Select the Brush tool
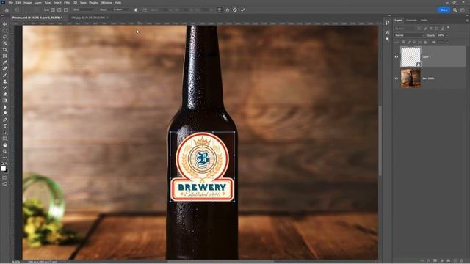The image size is (470, 264). coord(5,75)
